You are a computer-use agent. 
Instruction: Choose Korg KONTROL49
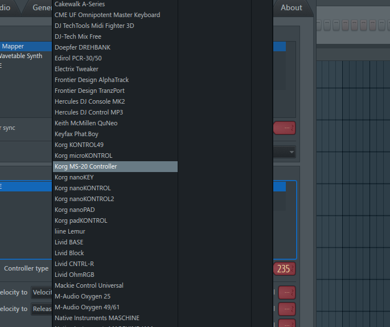pyautogui.click(x=115, y=145)
